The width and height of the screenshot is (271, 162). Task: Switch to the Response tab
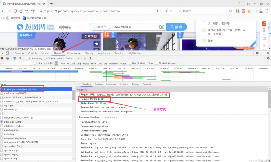click(x=111, y=84)
